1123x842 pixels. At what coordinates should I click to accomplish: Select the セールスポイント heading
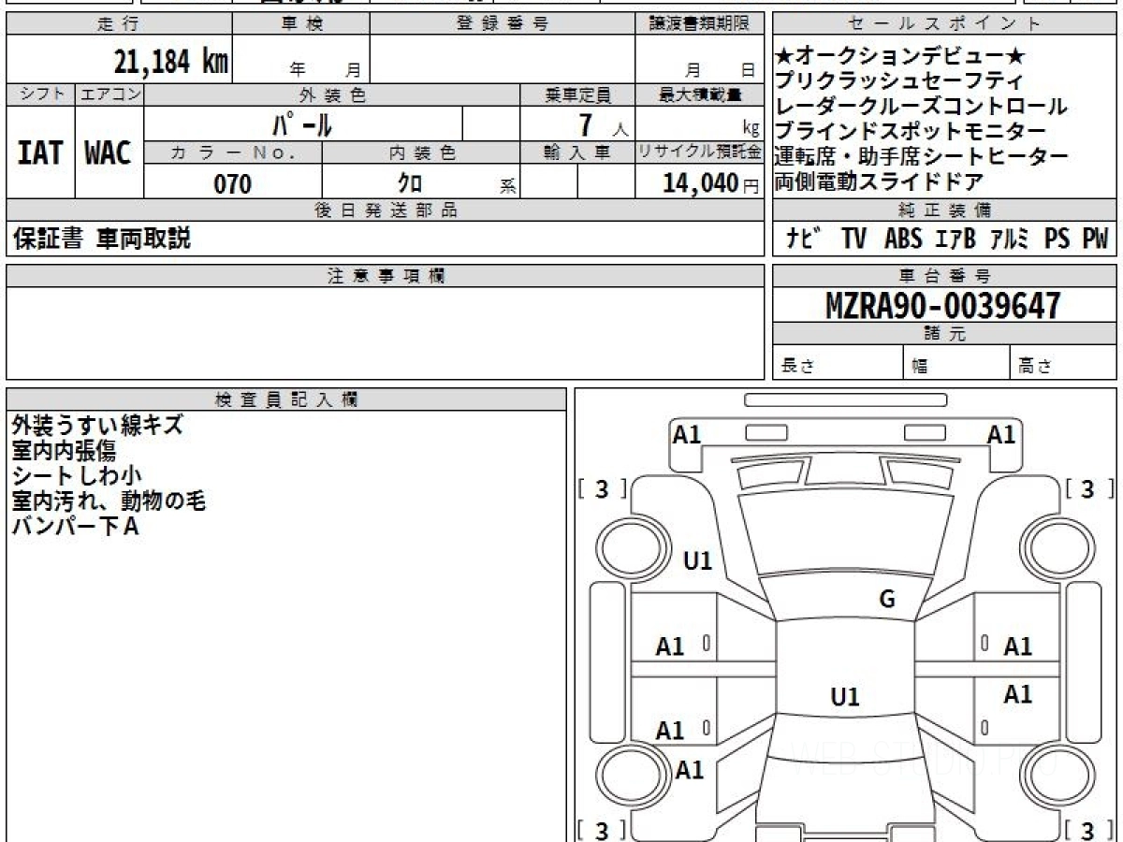point(945,24)
